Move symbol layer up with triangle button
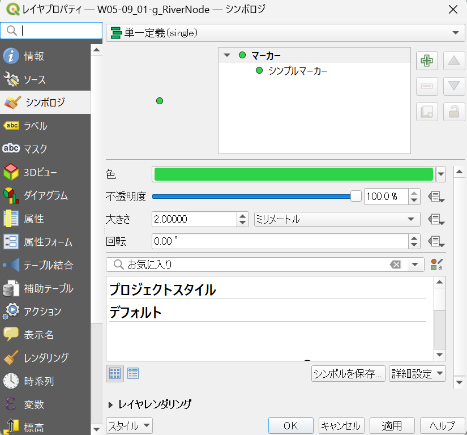 point(454,61)
